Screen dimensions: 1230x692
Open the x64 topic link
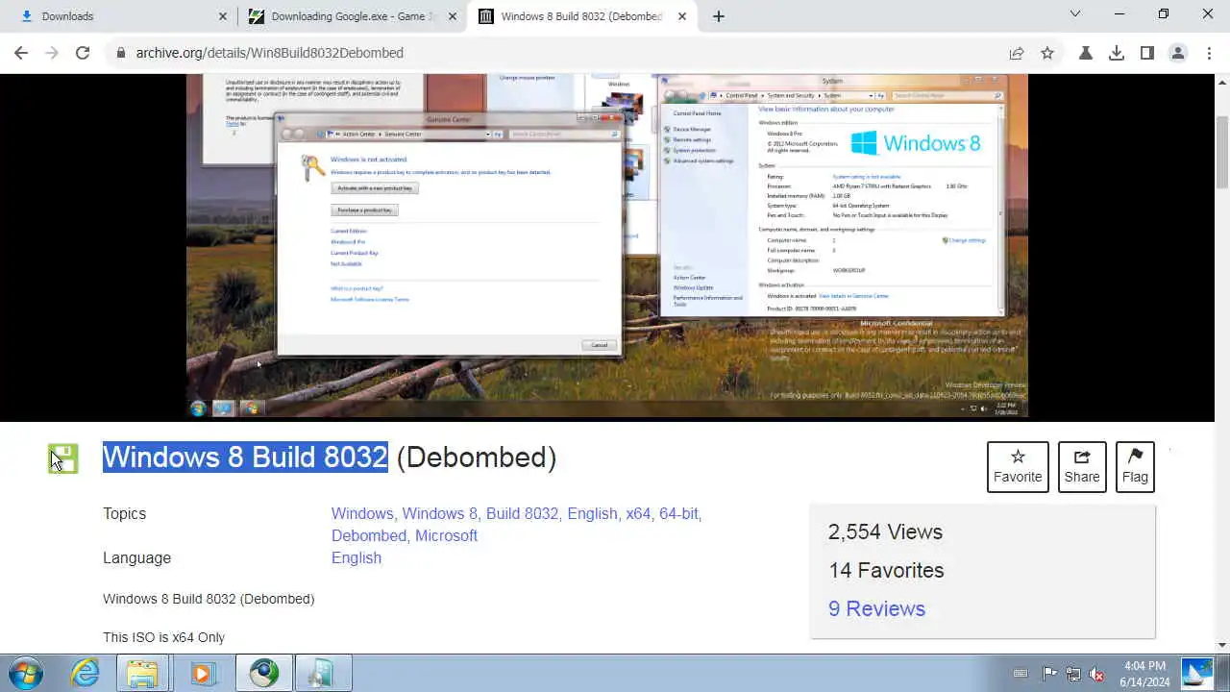click(x=638, y=513)
